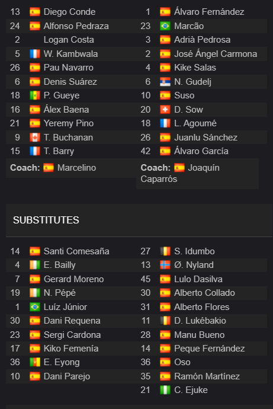
Task: Open Dani Parejo substitute entry
Action: pyautogui.click(x=67, y=376)
